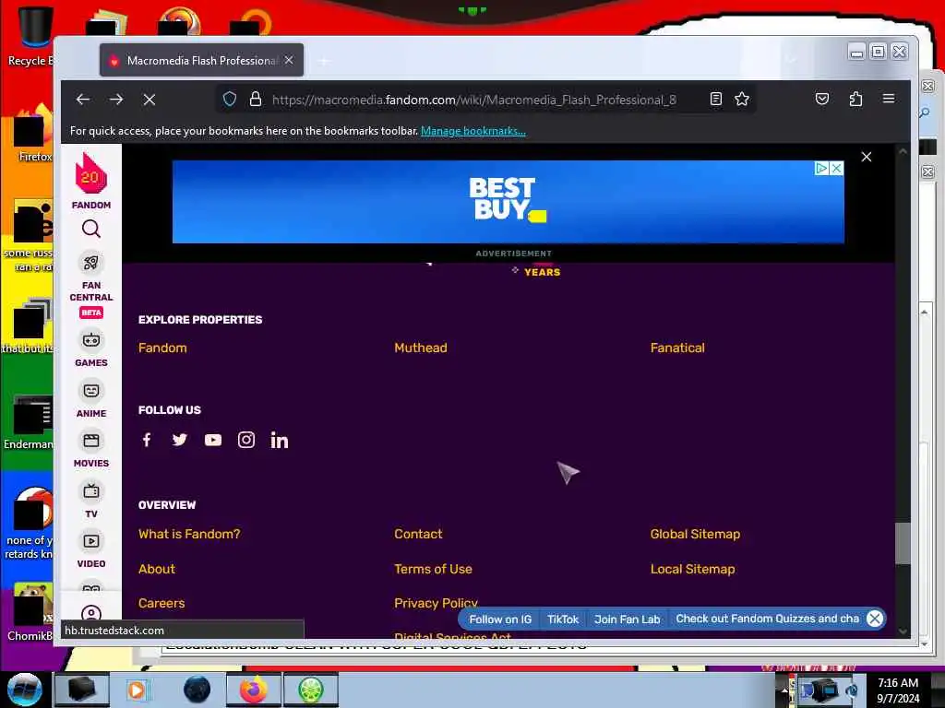Close the Macromedia Flash Professional tab
This screenshot has height=708, width=945.
289,60
